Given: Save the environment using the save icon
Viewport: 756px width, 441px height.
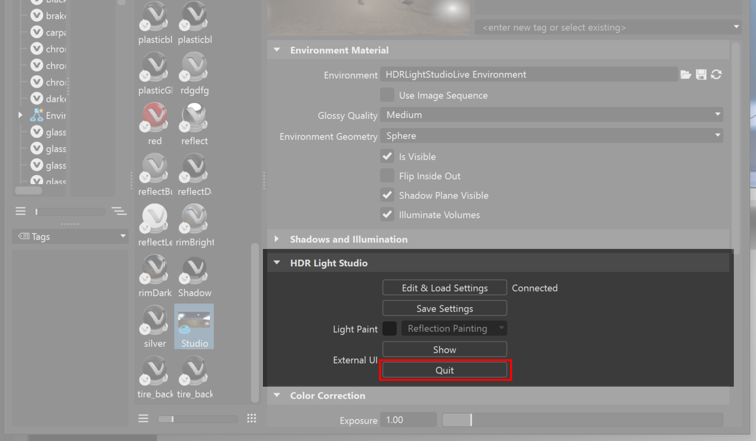Looking at the screenshot, I should tap(701, 74).
